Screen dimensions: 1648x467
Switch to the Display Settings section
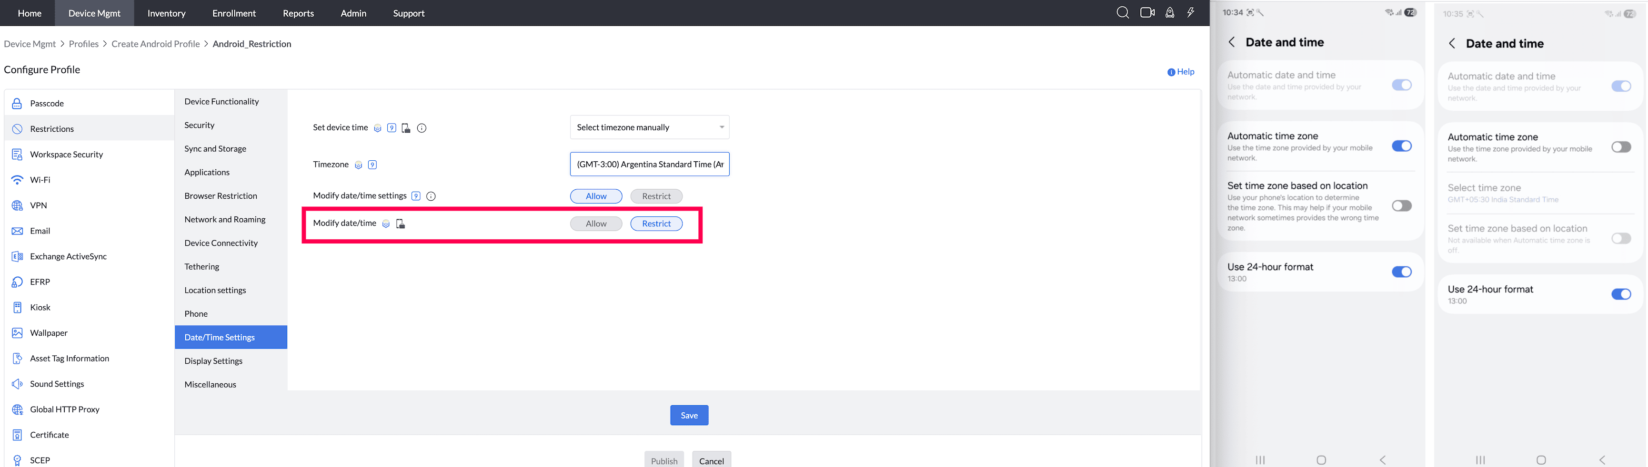[213, 360]
